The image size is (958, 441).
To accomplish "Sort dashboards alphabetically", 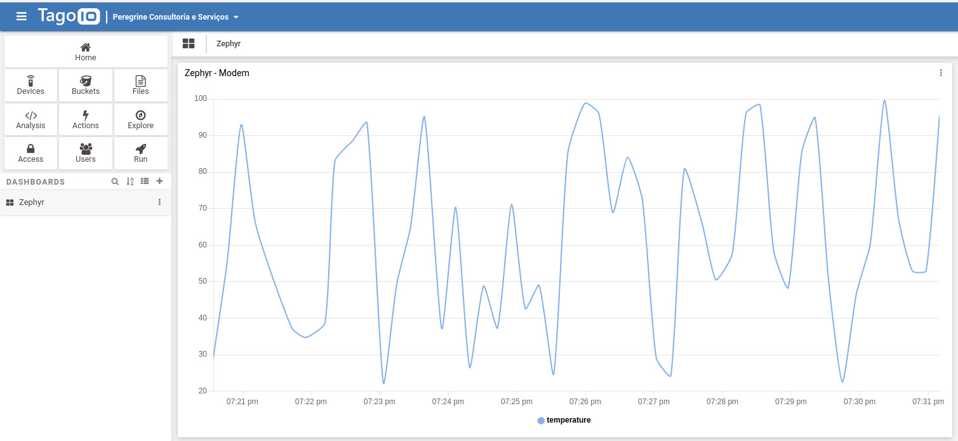I will (x=130, y=181).
